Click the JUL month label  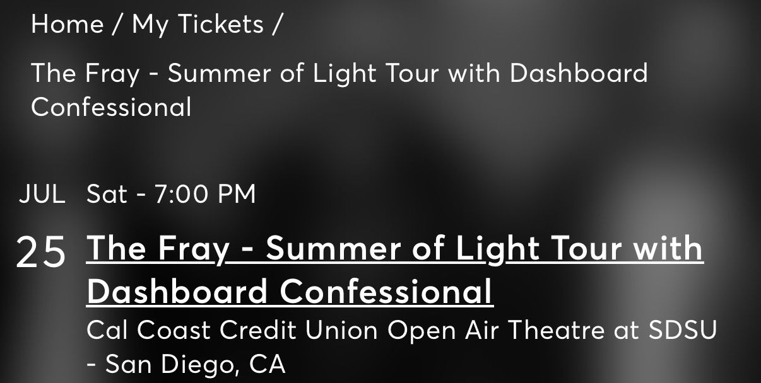click(42, 194)
